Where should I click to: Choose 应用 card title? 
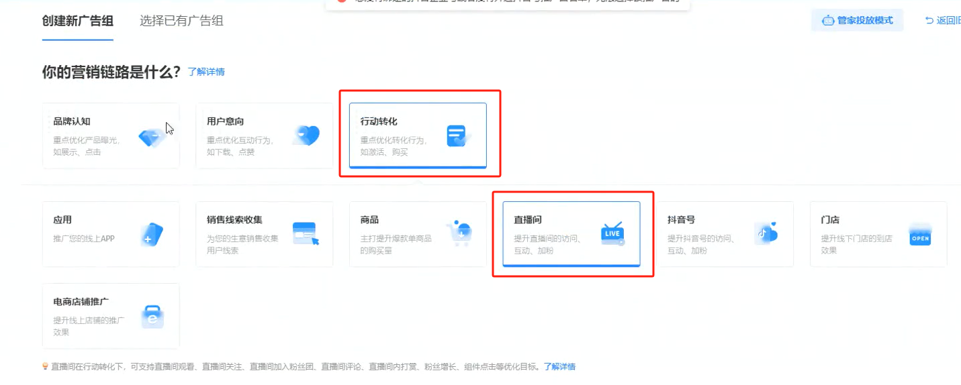62,220
